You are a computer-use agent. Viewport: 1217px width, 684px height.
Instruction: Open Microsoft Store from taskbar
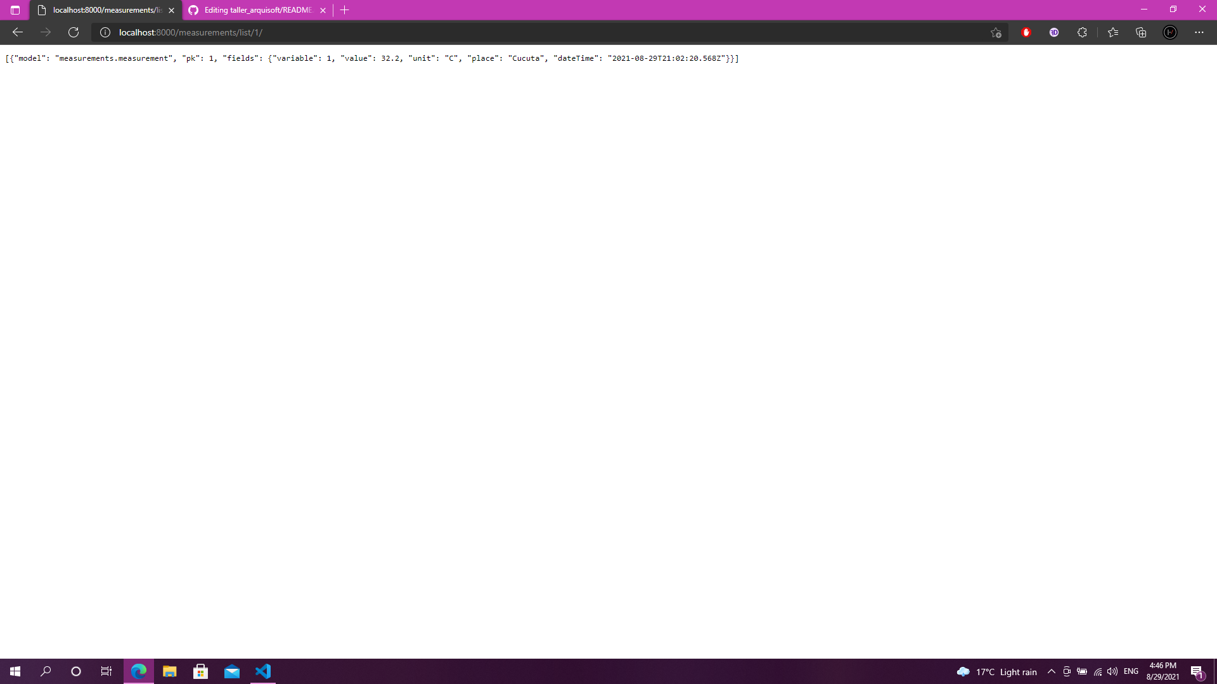tap(200, 671)
